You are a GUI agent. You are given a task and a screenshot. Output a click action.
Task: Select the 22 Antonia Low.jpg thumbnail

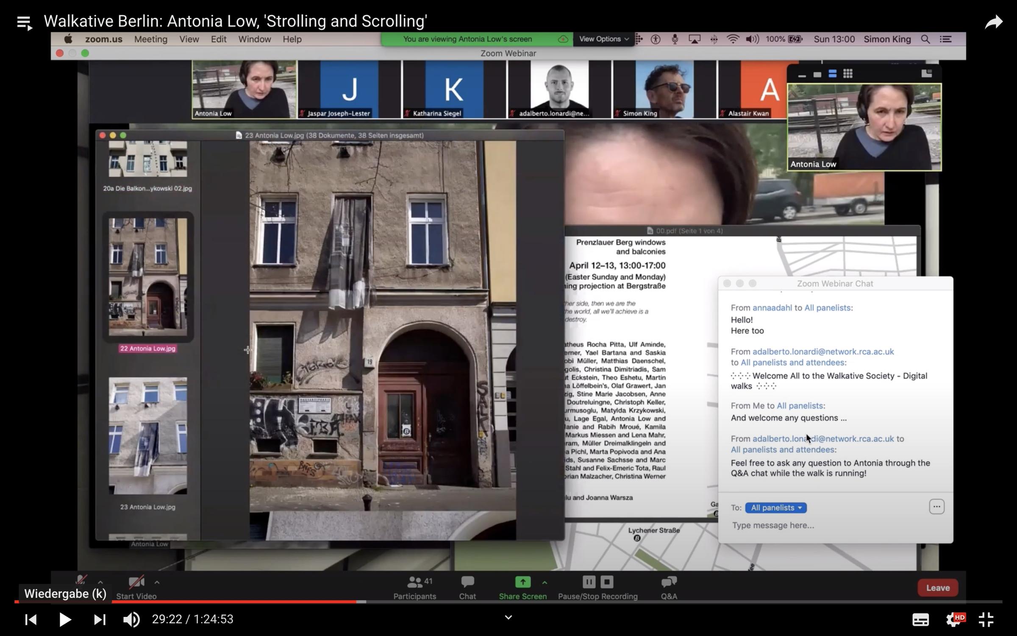point(147,277)
